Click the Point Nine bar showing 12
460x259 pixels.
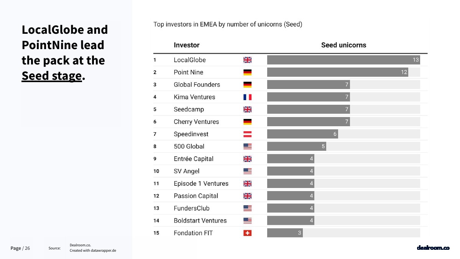337,72
